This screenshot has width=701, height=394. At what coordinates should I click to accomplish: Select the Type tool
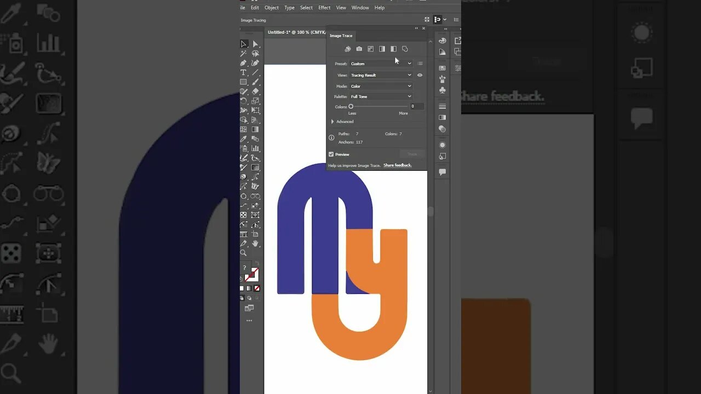tap(244, 72)
